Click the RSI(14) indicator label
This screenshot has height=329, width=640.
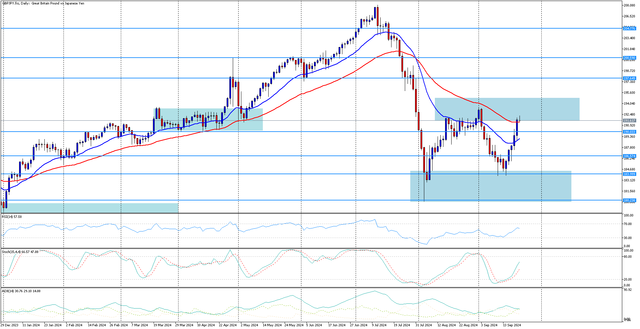click(12, 217)
